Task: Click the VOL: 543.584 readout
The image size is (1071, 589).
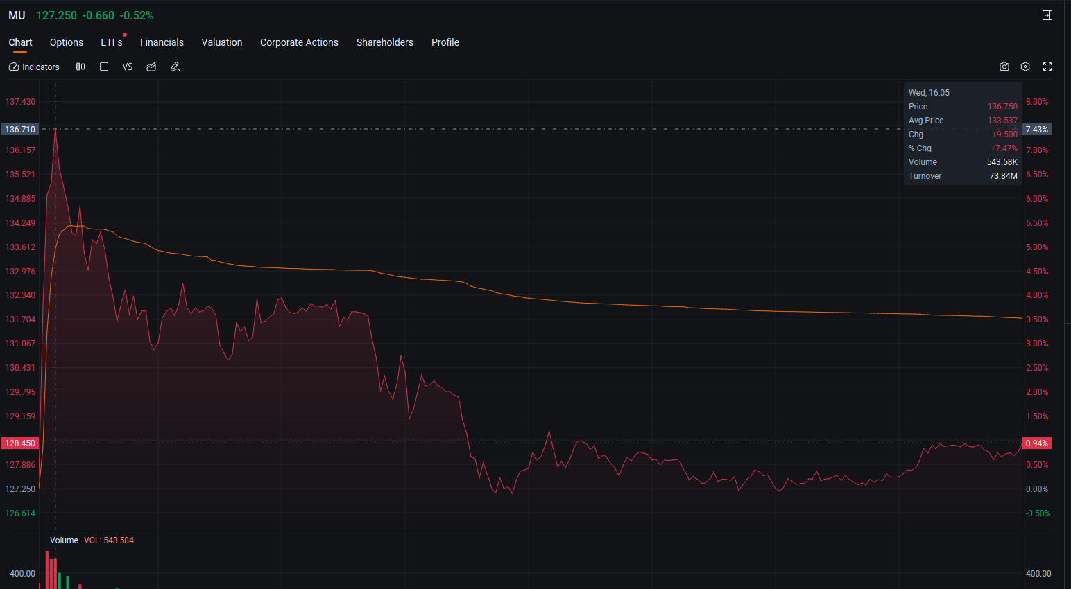Action: coord(109,540)
